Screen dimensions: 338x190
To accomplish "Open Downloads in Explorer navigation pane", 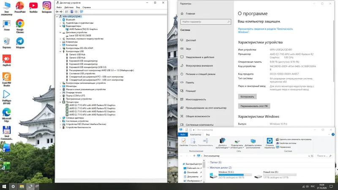I will pyautogui.click(x=192, y=172).
